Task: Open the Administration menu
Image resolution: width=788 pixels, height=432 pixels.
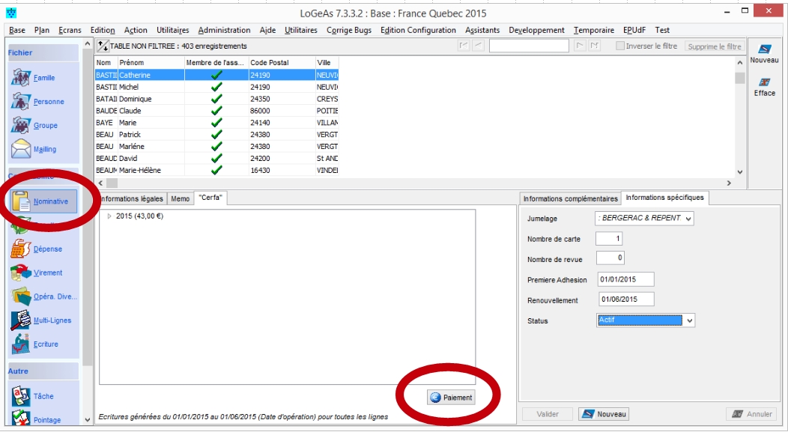Action: pyautogui.click(x=224, y=30)
